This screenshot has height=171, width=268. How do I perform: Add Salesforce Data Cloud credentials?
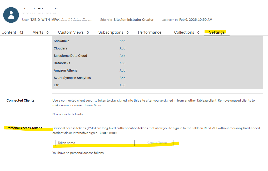[122, 56]
